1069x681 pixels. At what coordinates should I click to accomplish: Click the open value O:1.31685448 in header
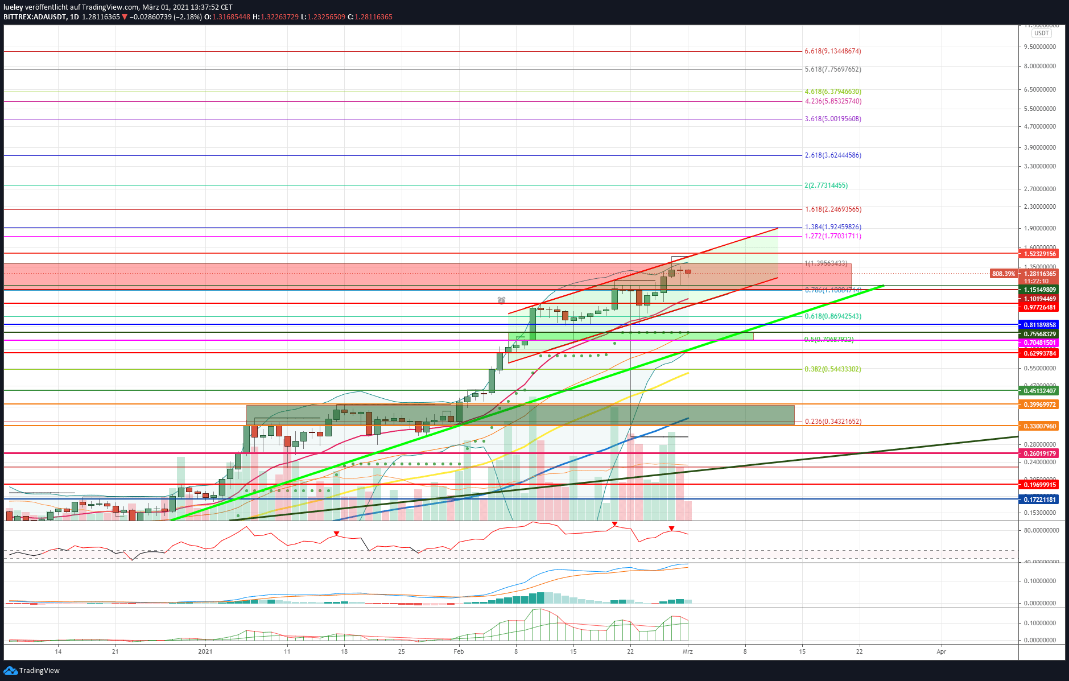click(x=227, y=17)
